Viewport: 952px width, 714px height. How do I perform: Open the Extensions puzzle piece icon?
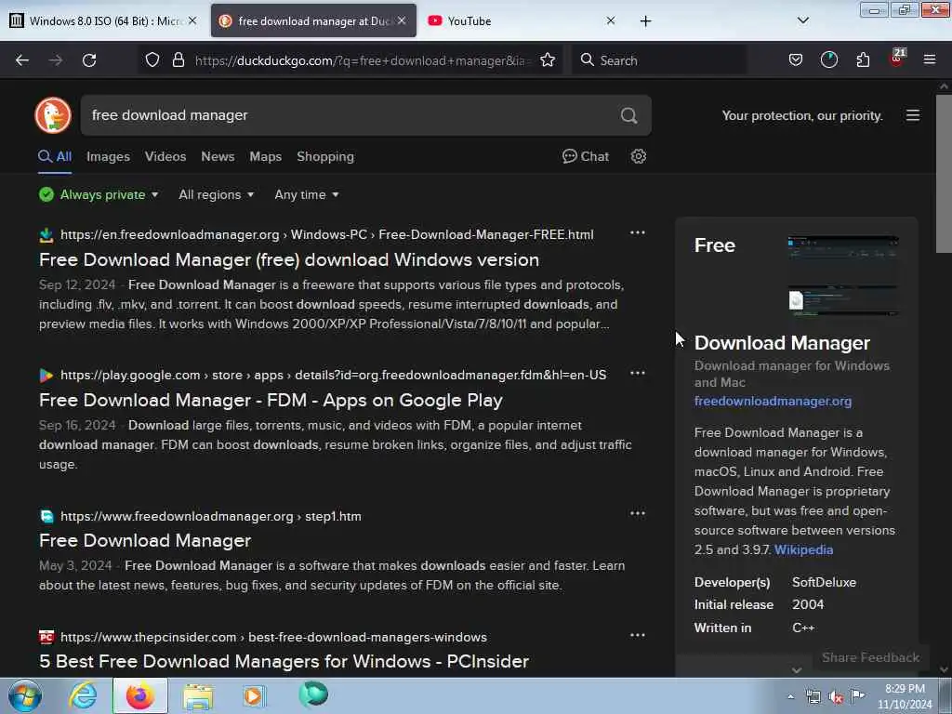[x=863, y=59]
